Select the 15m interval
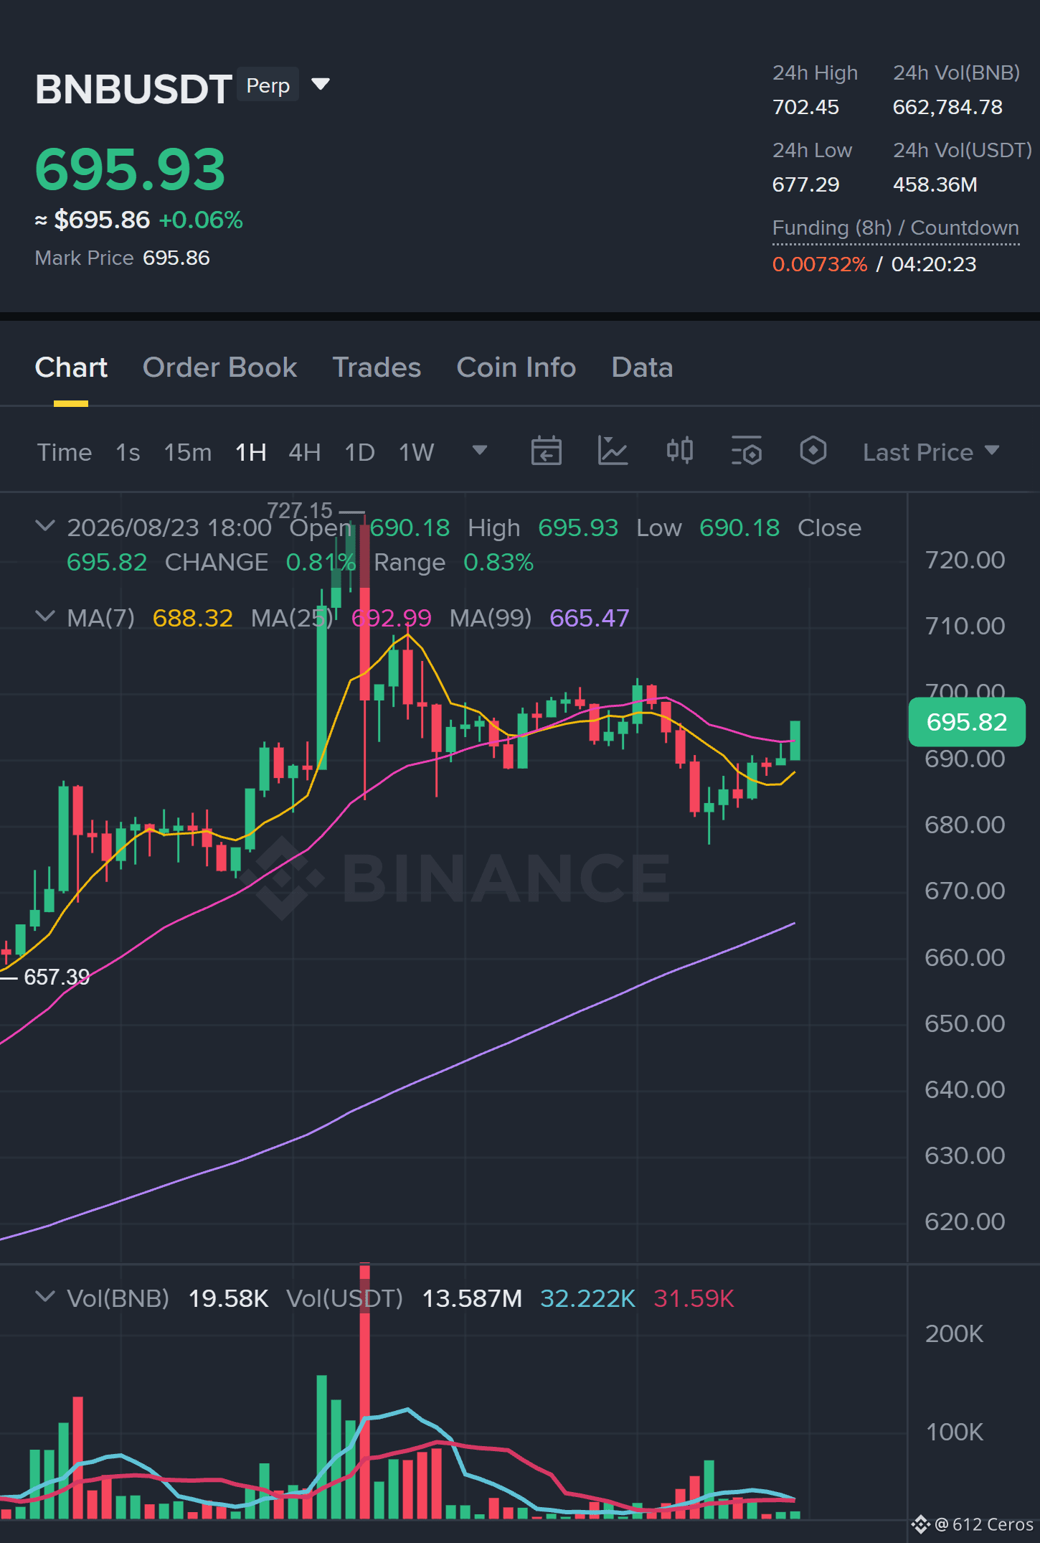 click(188, 452)
